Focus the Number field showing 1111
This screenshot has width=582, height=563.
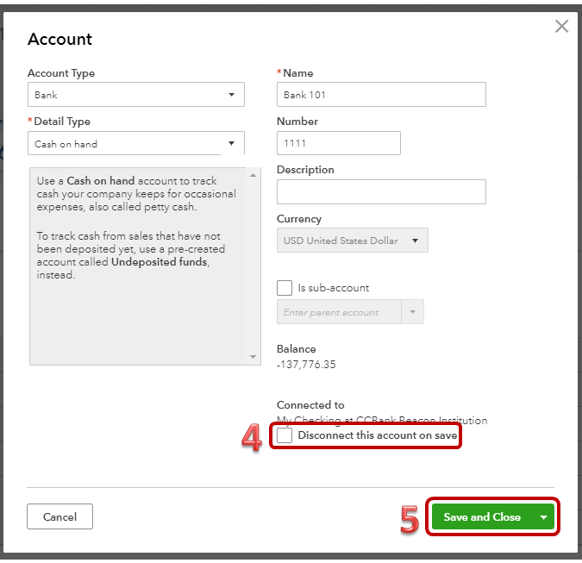[338, 143]
